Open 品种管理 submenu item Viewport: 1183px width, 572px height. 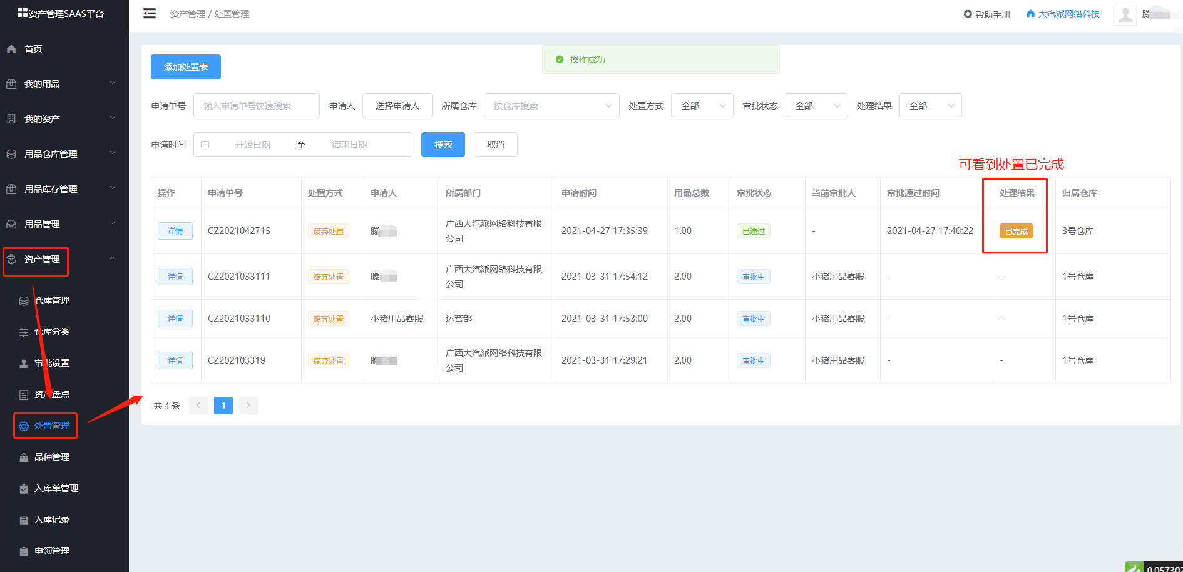[x=52, y=457]
